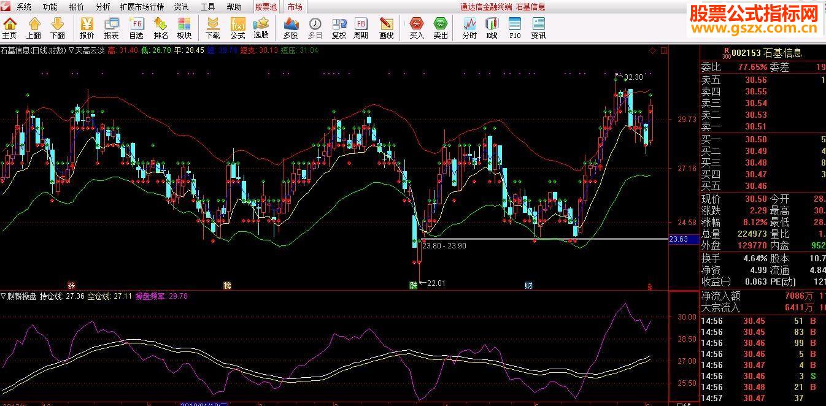Viewport: 826px width, 406px height.
Task: Open the 分析 menu
Action: pos(103,7)
